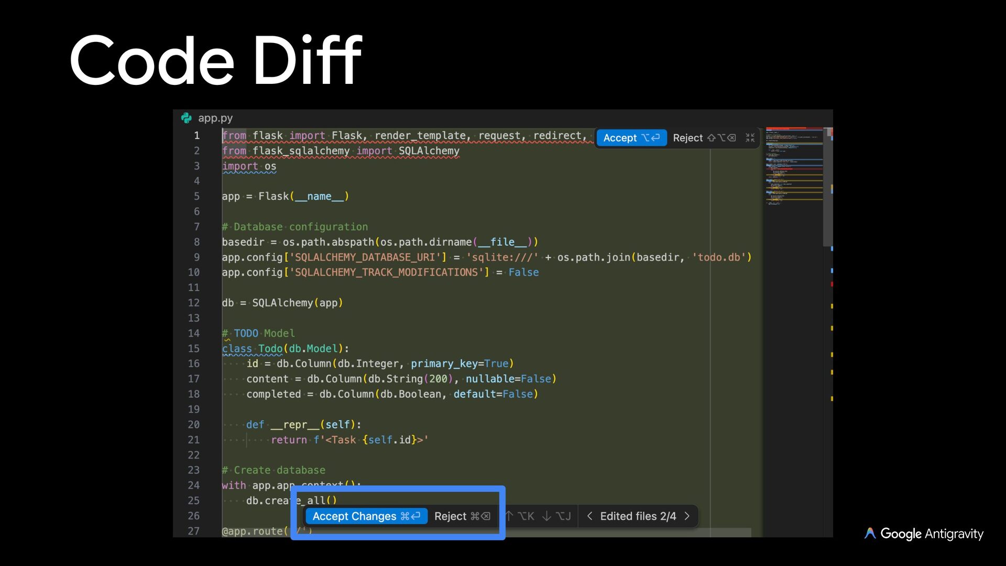Click the Edited files 2/4 label
Viewport: 1006px width, 566px height.
coord(638,516)
